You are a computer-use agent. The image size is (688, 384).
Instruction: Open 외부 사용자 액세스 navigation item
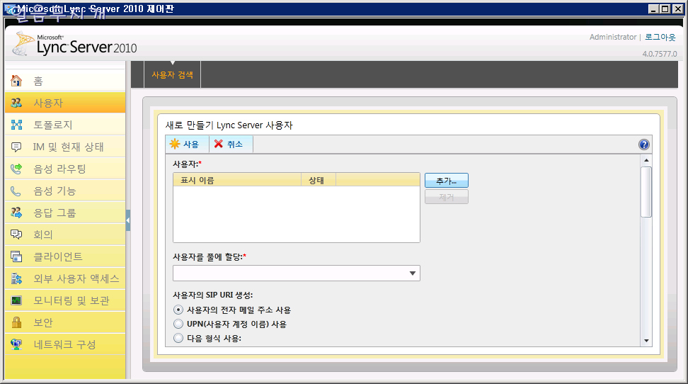click(65, 278)
